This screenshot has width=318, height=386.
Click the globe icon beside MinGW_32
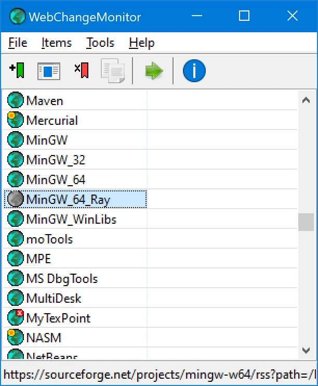pos(15,159)
